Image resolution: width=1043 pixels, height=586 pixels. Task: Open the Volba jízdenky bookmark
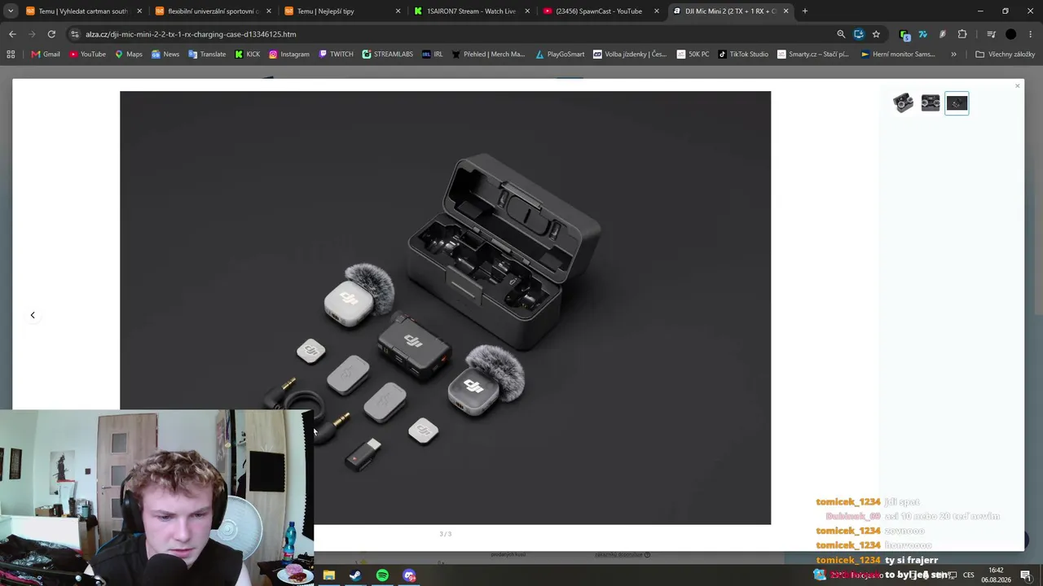tap(630, 55)
